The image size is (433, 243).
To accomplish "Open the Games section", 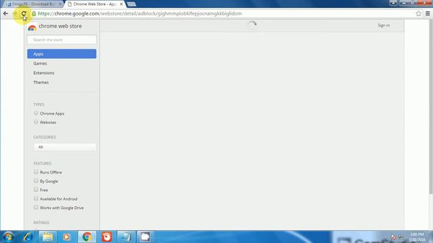I will pos(40,63).
